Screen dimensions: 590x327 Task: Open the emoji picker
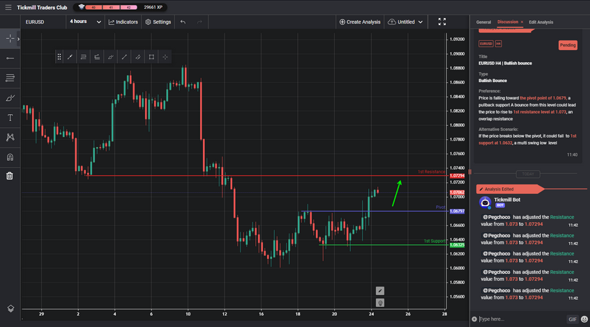[x=584, y=319]
